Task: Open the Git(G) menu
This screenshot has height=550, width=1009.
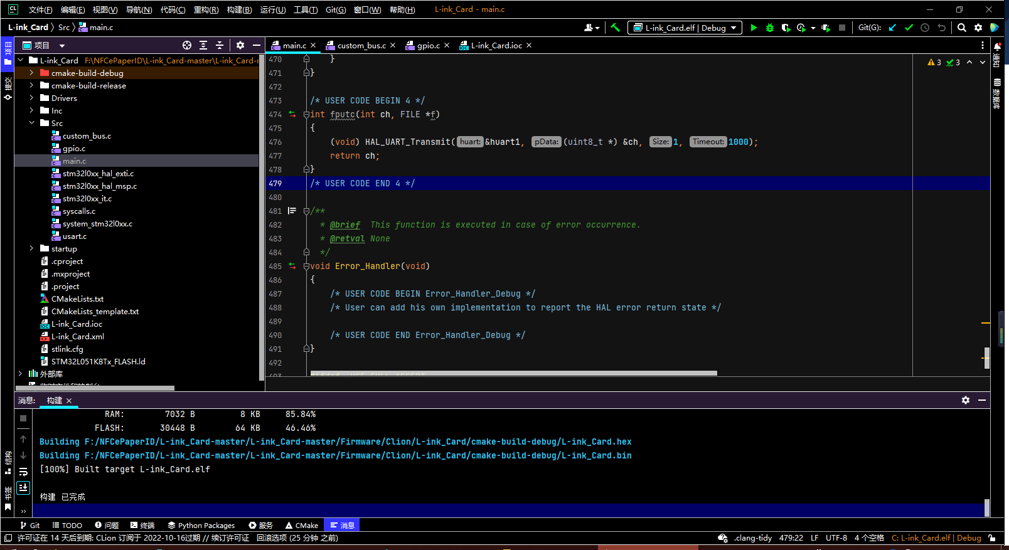Action: tap(336, 9)
